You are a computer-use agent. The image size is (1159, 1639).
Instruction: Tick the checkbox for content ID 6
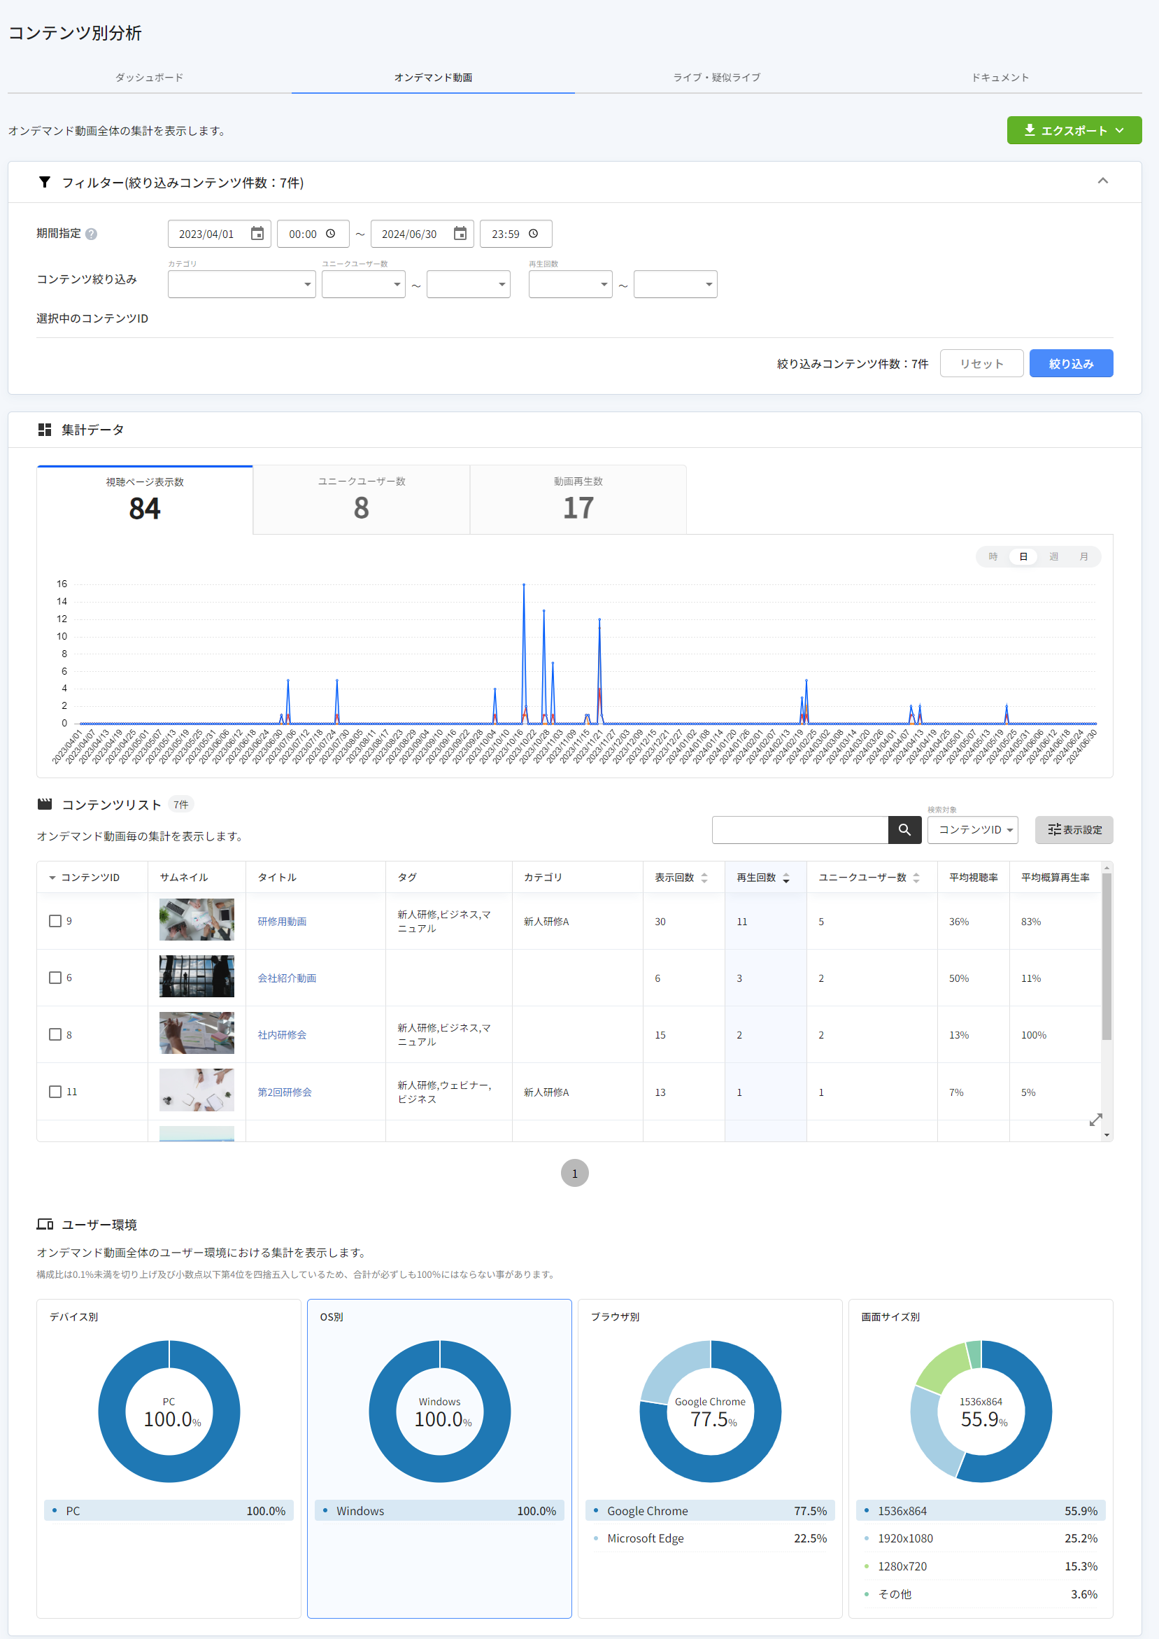tap(55, 977)
